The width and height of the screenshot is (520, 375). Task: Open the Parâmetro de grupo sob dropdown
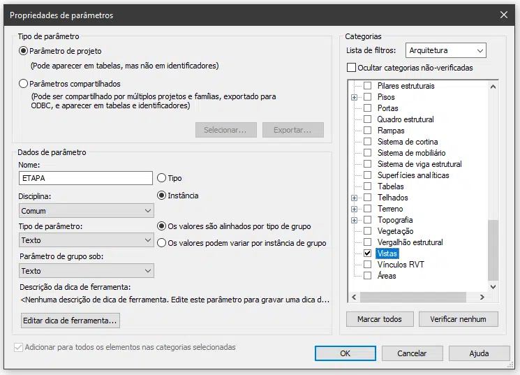pyautogui.click(x=87, y=271)
